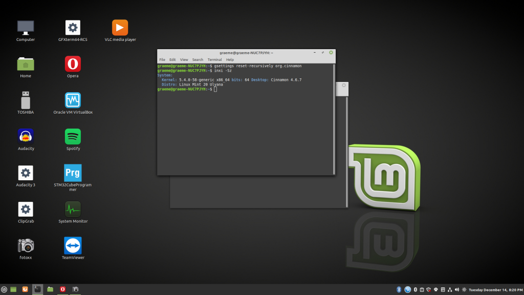
Task: Open the TeamViewer desktop icon
Action: [73, 246]
